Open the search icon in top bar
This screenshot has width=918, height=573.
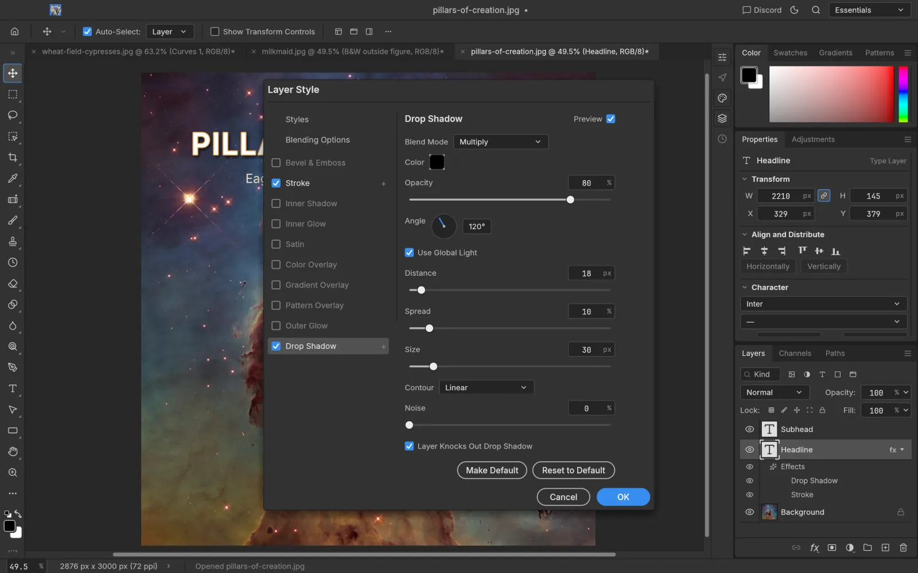(x=816, y=10)
